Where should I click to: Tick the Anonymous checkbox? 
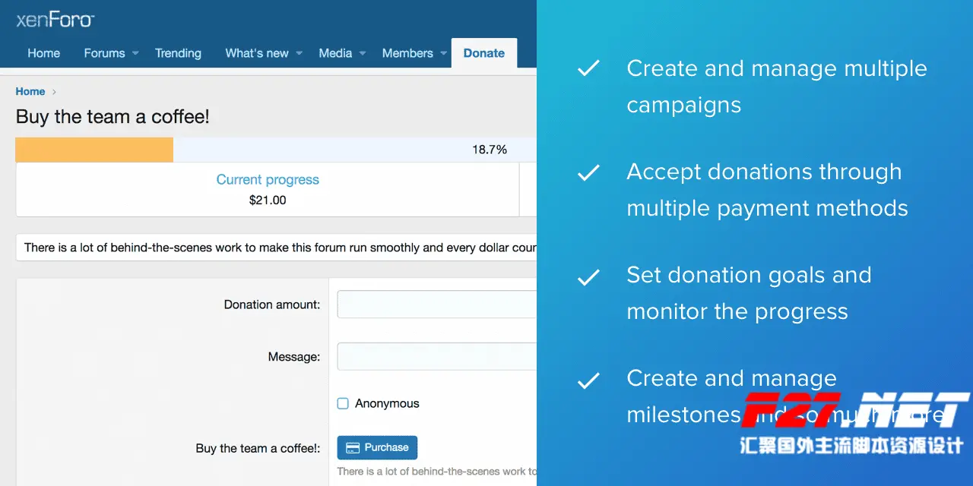[343, 404]
